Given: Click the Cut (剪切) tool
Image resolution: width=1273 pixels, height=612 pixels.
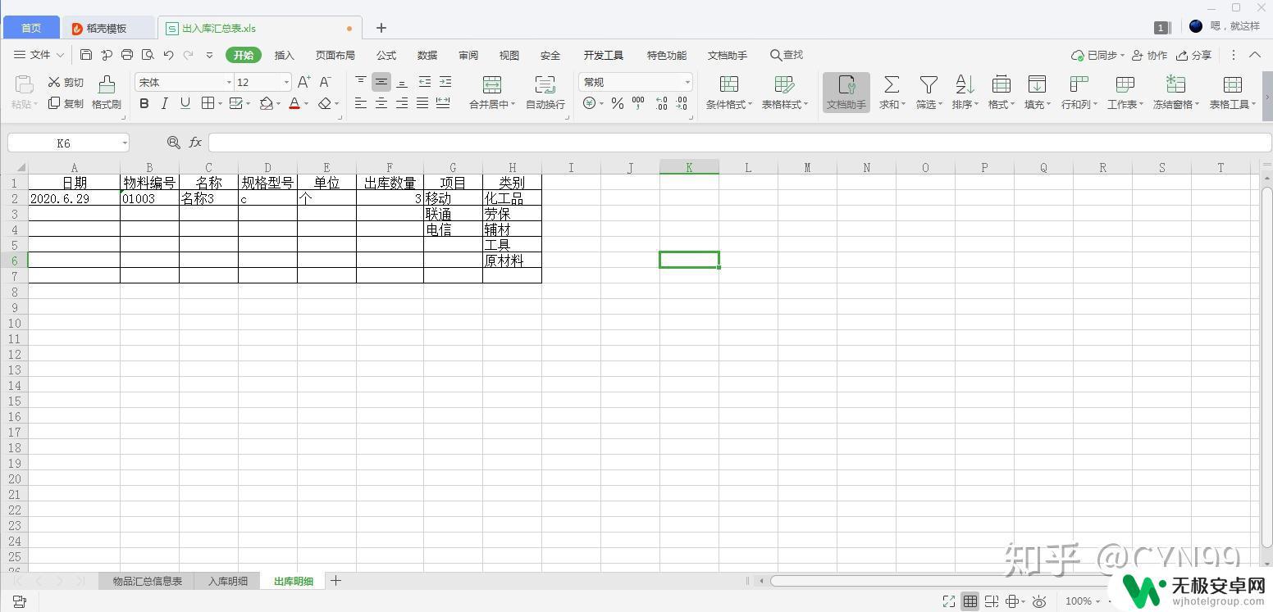Looking at the screenshot, I should click(66, 82).
